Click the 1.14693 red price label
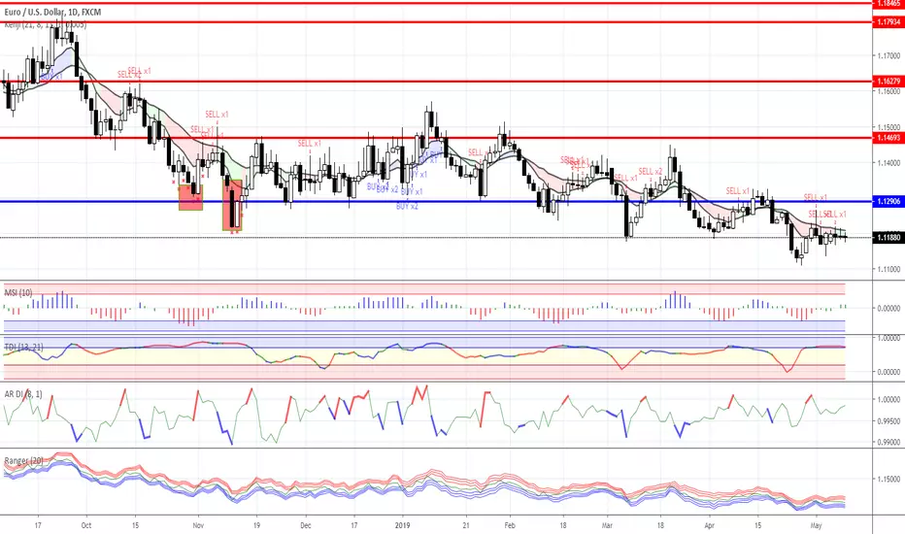Screen dimensions: 905x534 click(888, 138)
